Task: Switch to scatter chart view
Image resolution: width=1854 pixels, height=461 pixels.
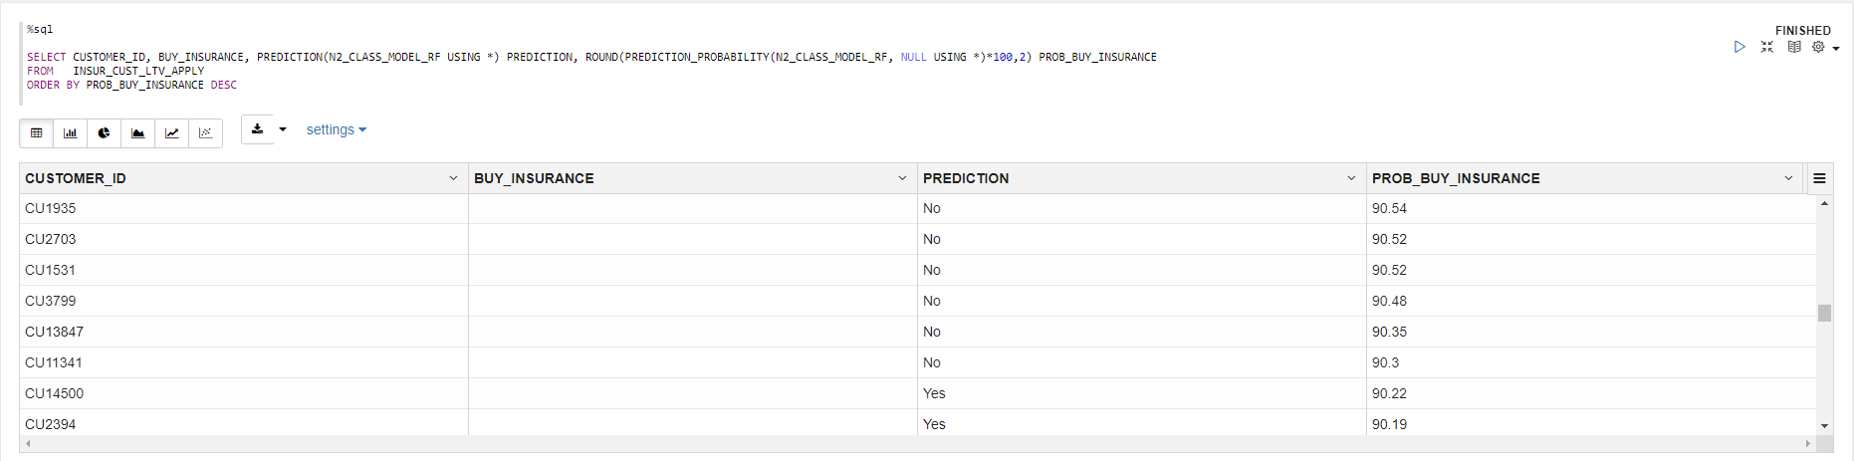Action: [x=206, y=132]
